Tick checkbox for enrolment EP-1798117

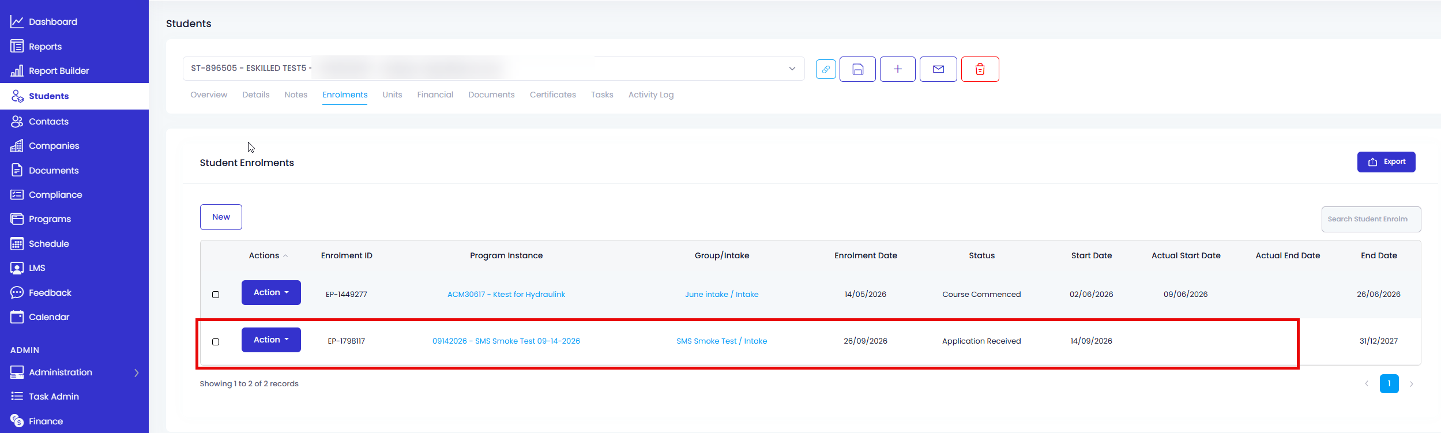[x=216, y=342]
